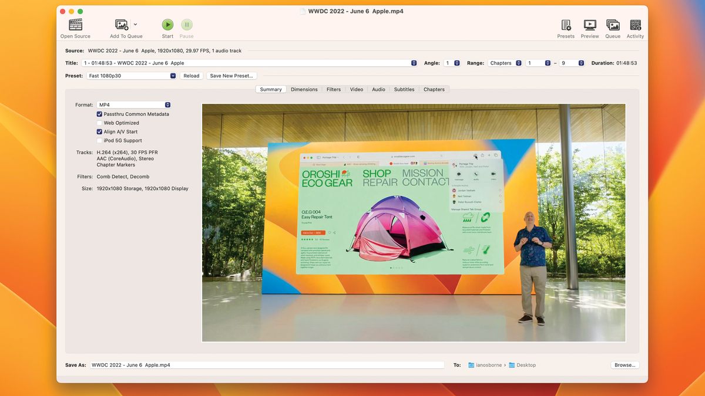
Task: Open the Range type Chapters dropdown
Action: (x=505, y=63)
